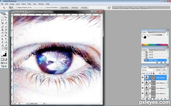Select the Rectangular Marquee tool
The width and height of the screenshot is (171, 106).
coord(2,17)
